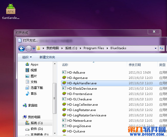Select 我的电脑 in navigation pane
This screenshot has width=167, height=137.
[31, 117]
